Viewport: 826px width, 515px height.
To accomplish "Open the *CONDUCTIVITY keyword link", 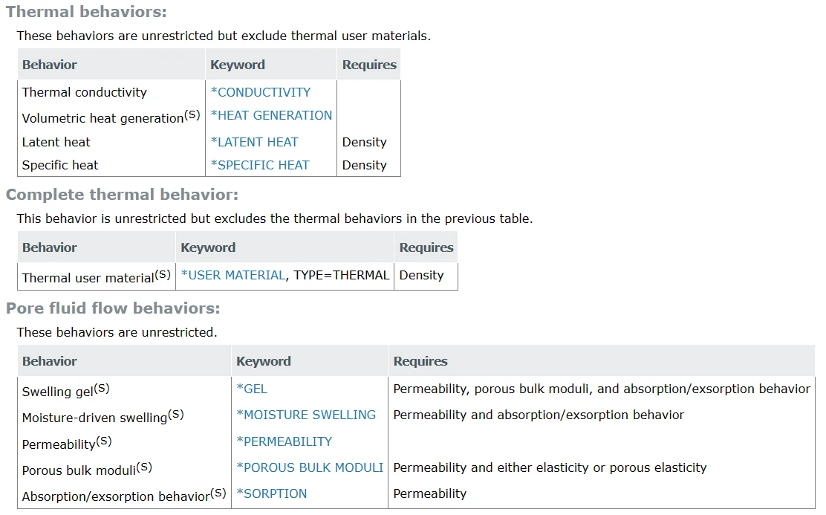I will (x=260, y=92).
